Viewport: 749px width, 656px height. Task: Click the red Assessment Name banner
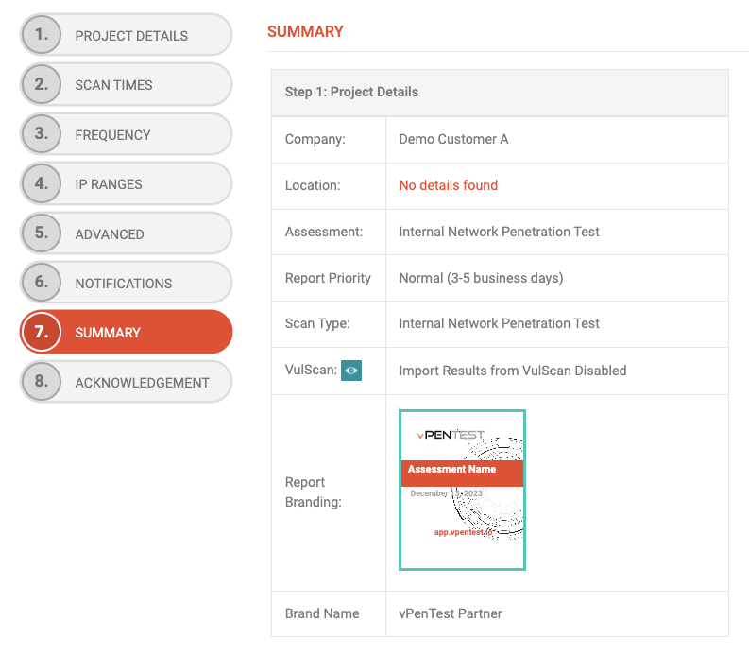pos(461,470)
